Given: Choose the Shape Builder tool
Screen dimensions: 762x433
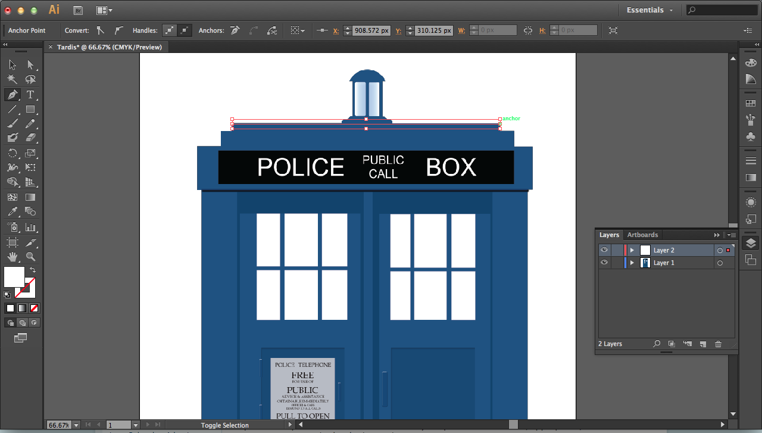Looking at the screenshot, I should pyautogui.click(x=13, y=182).
